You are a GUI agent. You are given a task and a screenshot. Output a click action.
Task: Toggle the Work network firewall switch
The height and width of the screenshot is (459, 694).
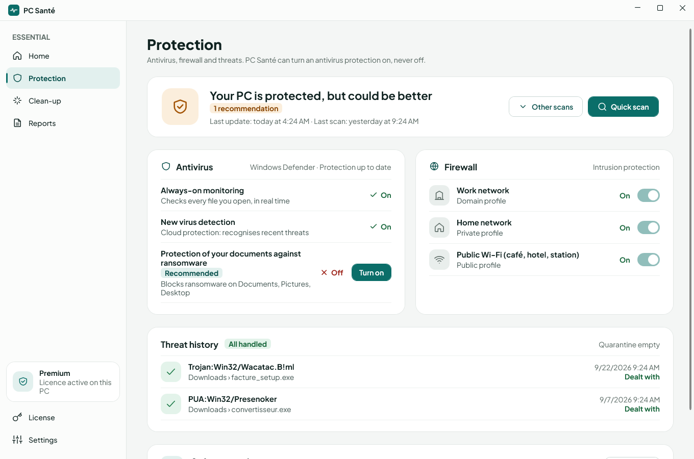pyautogui.click(x=649, y=195)
